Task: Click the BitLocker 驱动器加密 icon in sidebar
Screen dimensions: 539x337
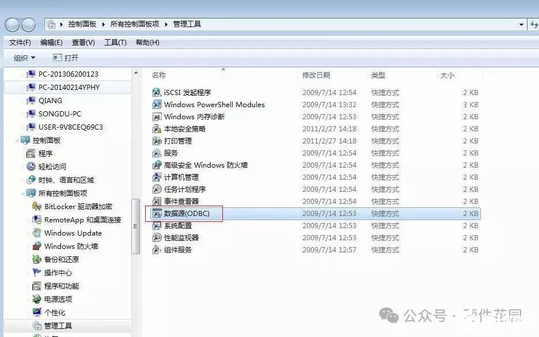Action: [x=37, y=206]
